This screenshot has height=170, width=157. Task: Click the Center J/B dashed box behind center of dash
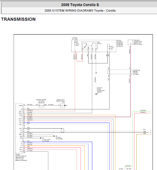click(120, 72)
